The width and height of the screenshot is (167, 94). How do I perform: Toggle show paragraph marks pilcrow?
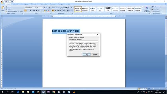click(x=71, y=8)
